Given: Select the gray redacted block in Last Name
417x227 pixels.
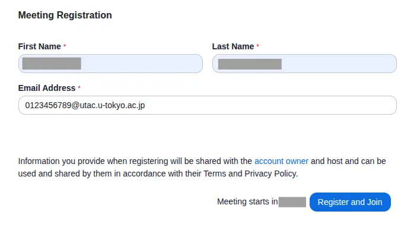Looking at the screenshot, I should [250, 64].
